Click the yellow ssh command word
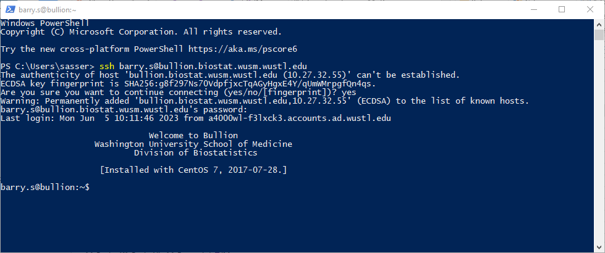This screenshot has width=605, height=253. [107, 66]
